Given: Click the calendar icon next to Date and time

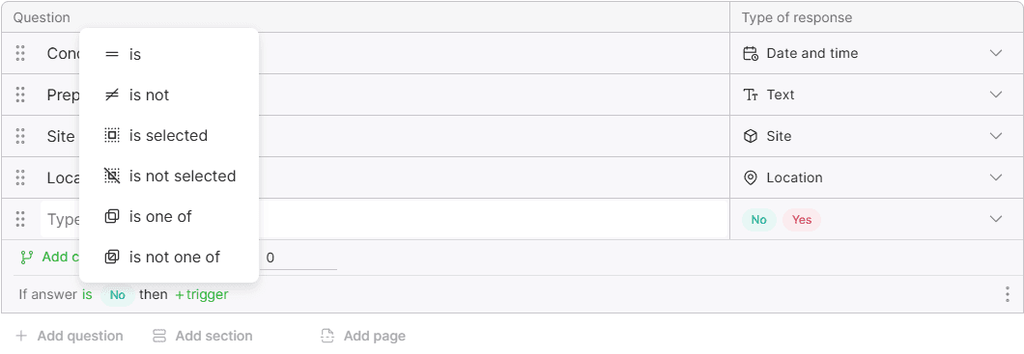Looking at the screenshot, I should tap(751, 53).
